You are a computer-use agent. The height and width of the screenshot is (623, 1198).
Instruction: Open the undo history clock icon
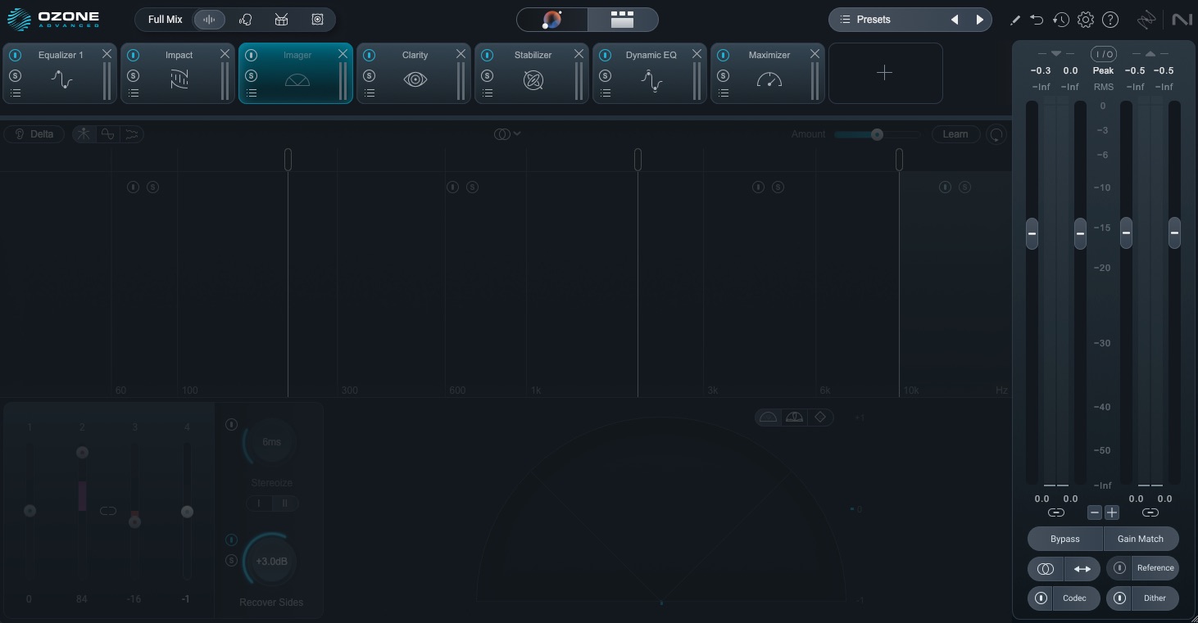[1061, 20]
